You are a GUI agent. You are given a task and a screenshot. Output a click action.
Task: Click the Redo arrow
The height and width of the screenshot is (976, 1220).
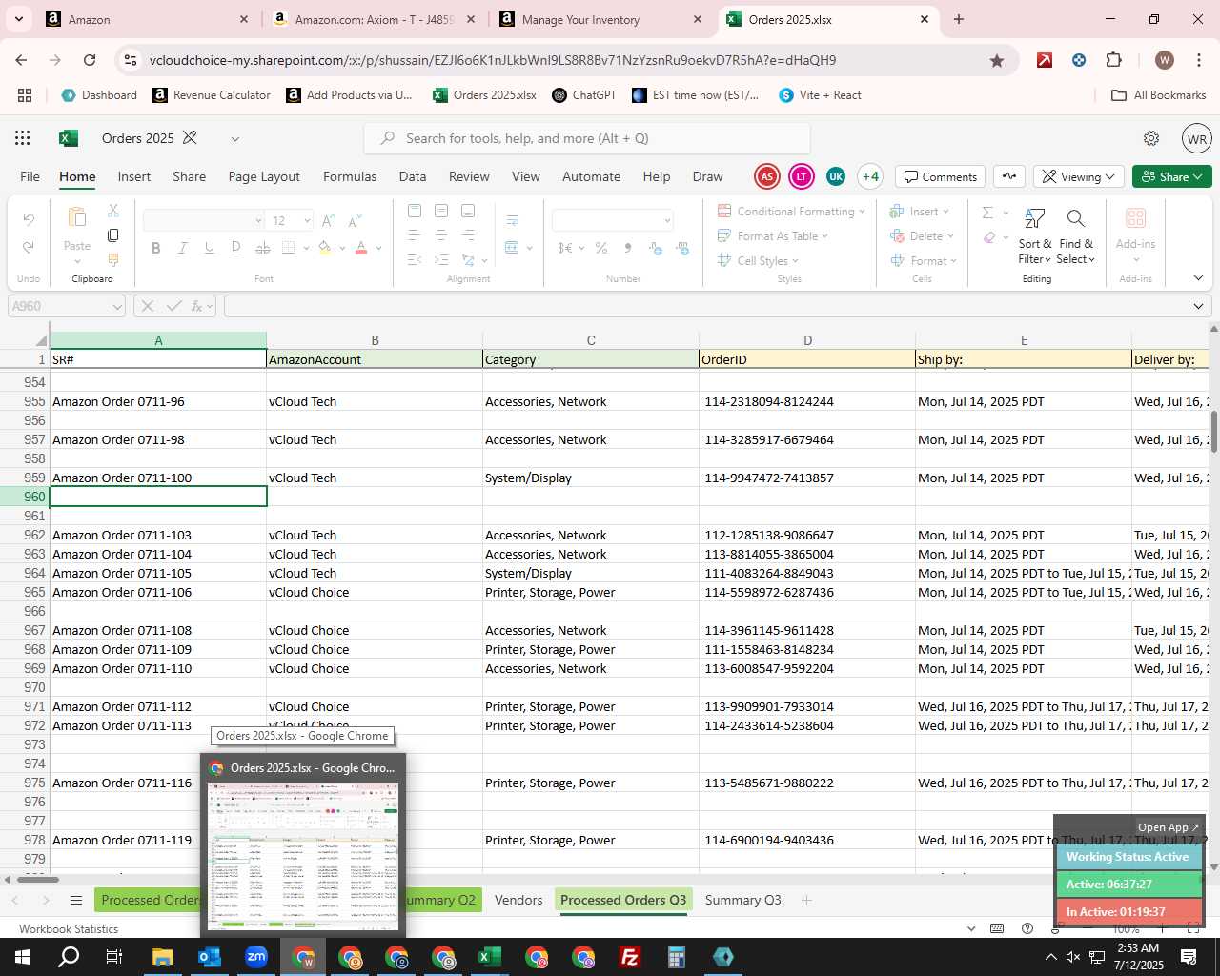pos(29,247)
